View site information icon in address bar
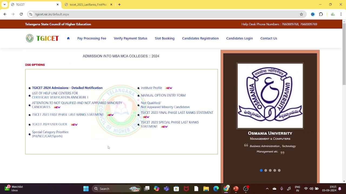Image resolution: width=346 pixels, height=194 pixels. click(x=31, y=14)
